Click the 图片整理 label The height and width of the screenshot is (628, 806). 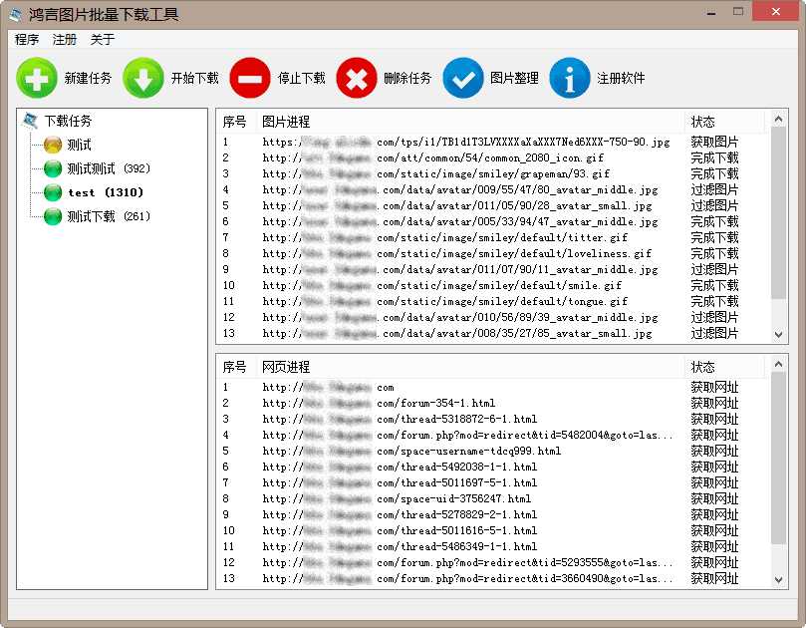click(x=514, y=78)
